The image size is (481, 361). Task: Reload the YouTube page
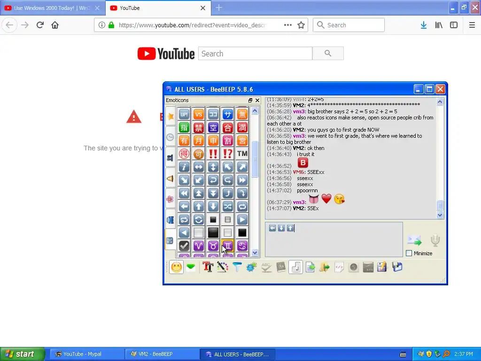pyautogui.click(x=40, y=25)
